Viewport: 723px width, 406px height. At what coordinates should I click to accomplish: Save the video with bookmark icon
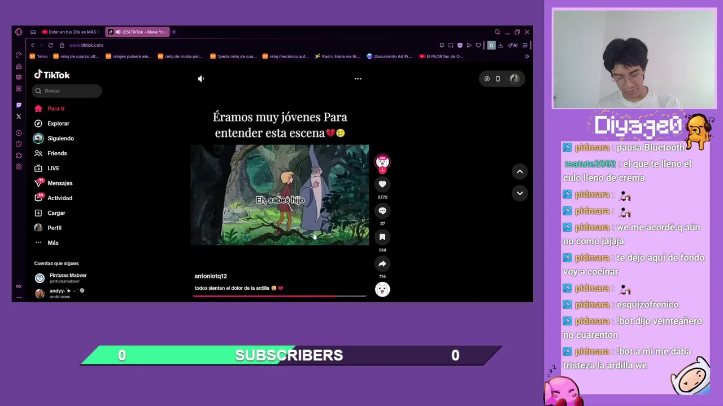(382, 237)
